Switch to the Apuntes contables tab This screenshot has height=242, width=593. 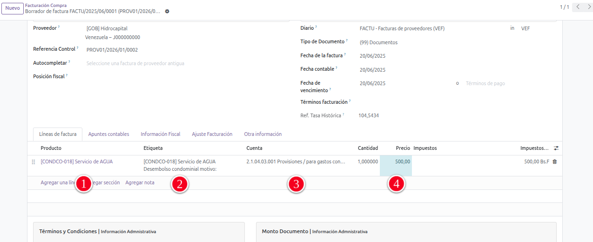[108, 134]
